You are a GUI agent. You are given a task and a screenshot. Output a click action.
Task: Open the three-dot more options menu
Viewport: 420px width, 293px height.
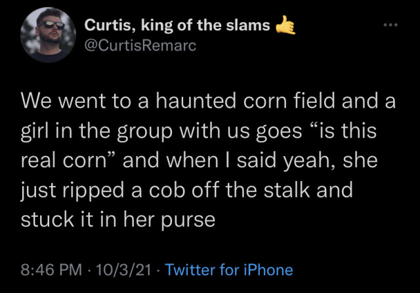[x=392, y=24]
